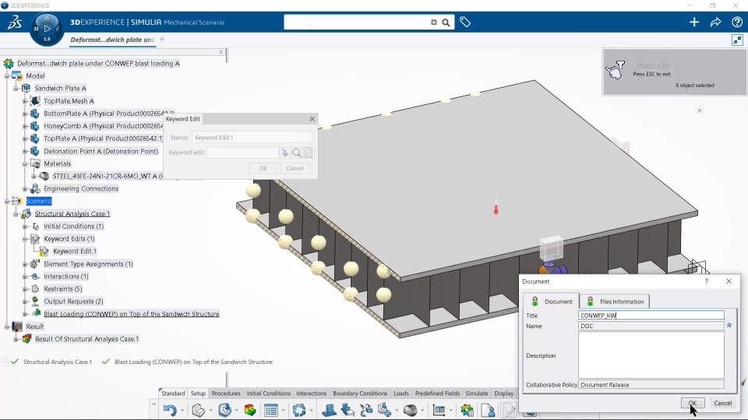This screenshot has width=748, height=420.
Task: Click the red detonation point marker
Action: click(x=496, y=206)
